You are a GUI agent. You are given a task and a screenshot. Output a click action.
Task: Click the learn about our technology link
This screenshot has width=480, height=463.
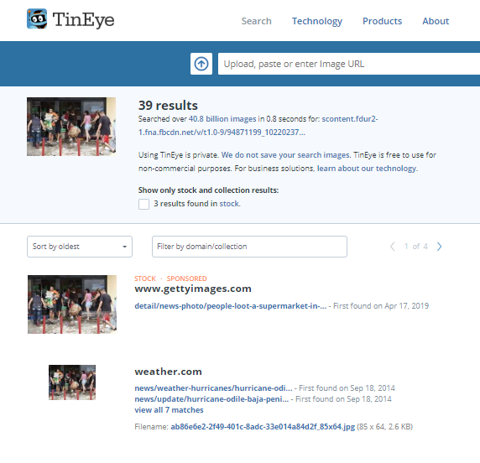pyautogui.click(x=367, y=169)
